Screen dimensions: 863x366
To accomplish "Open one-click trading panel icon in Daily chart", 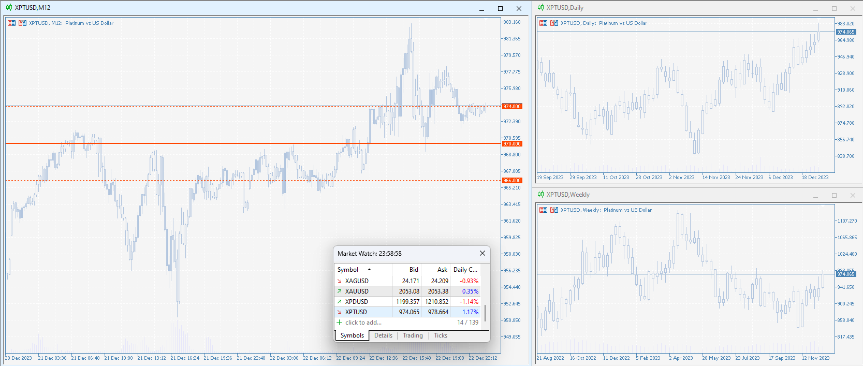I will [543, 23].
